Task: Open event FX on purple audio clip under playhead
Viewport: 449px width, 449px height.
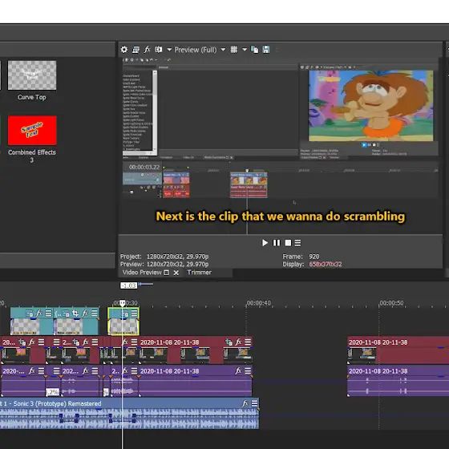Action: coord(125,370)
